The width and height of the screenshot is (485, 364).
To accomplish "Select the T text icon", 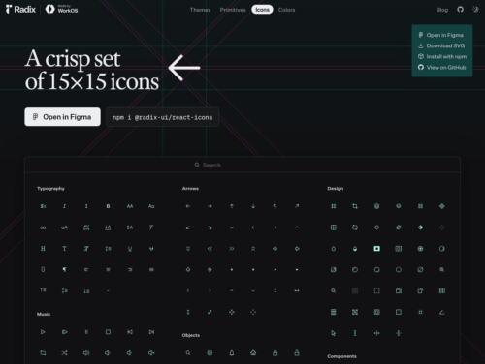I will (64, 249).
